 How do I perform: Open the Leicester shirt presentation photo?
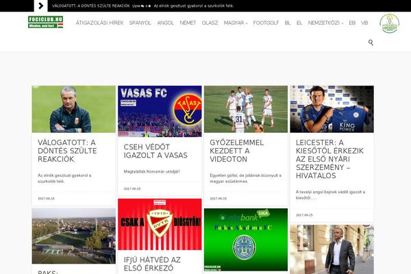[332, 109]
